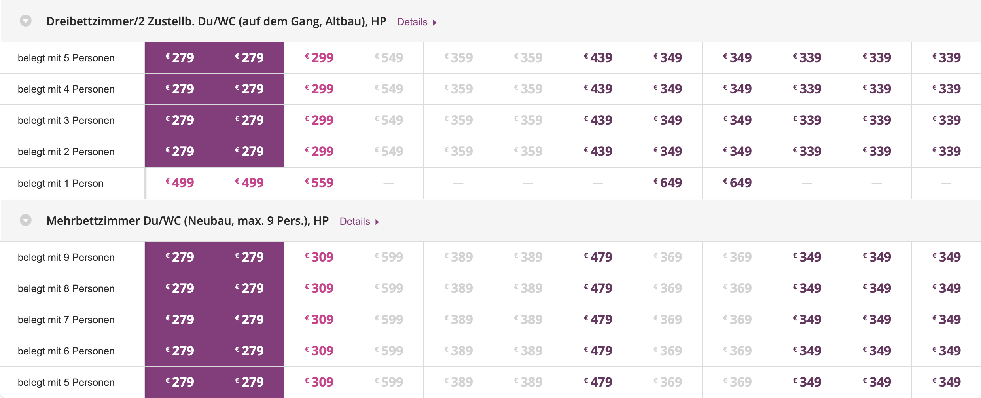The height and width of the screenshot is (398, 981).
Task: Choose €479 price in 9 Personen row
Action: coord(598,257)
